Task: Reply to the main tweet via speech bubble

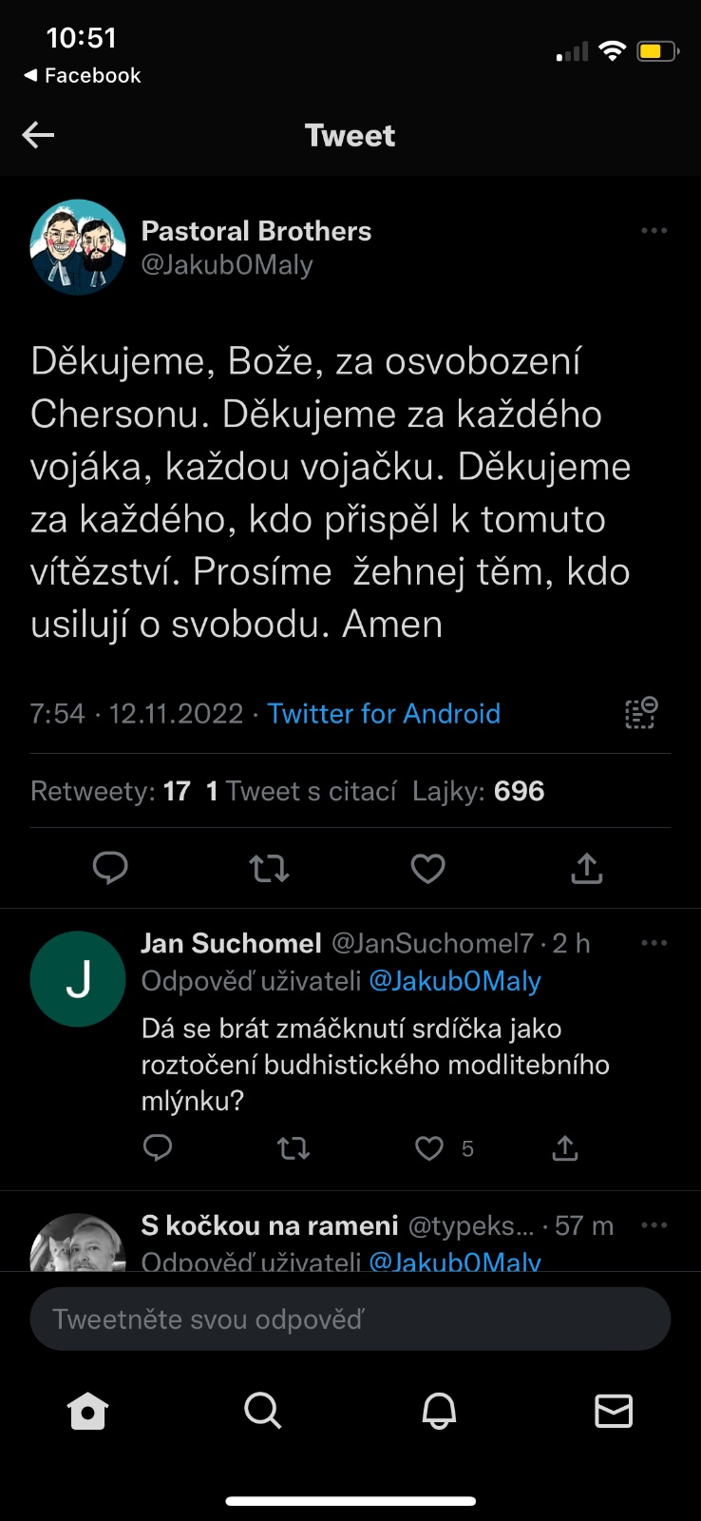Action: (110, 868)
